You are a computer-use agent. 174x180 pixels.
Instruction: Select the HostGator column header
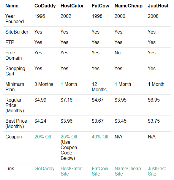[72, 6]
